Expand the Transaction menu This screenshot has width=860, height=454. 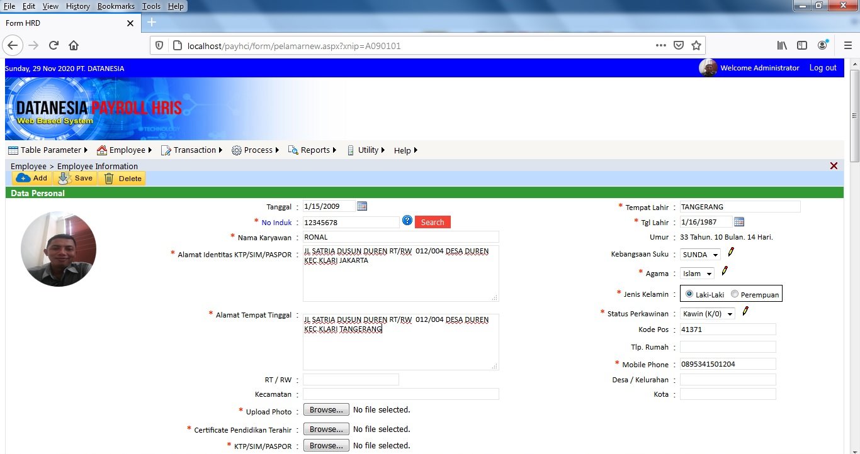[x=193, y=150]
